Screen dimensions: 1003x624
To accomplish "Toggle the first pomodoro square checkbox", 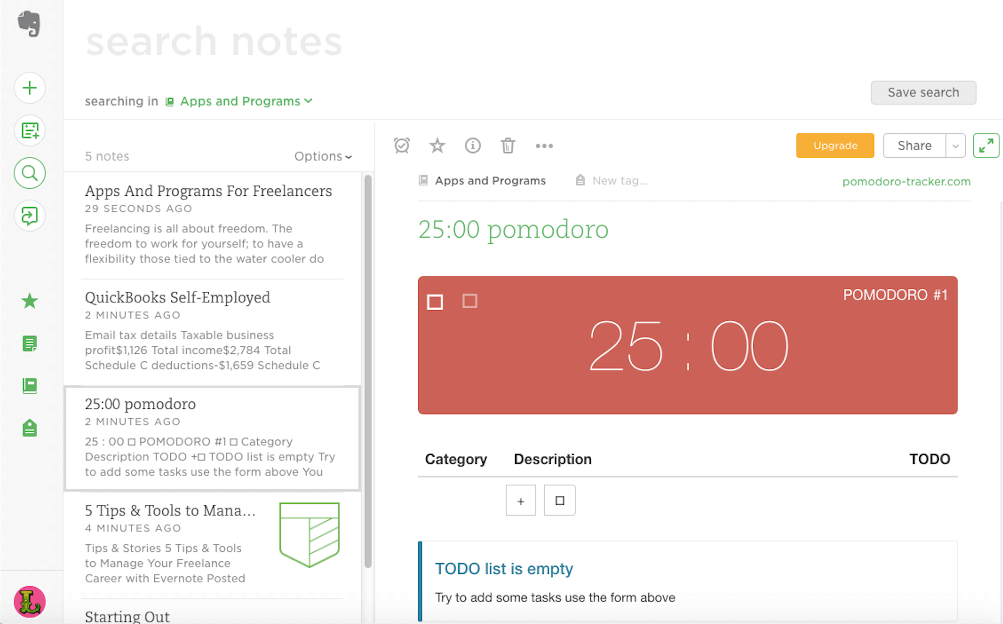I will 435,300.
